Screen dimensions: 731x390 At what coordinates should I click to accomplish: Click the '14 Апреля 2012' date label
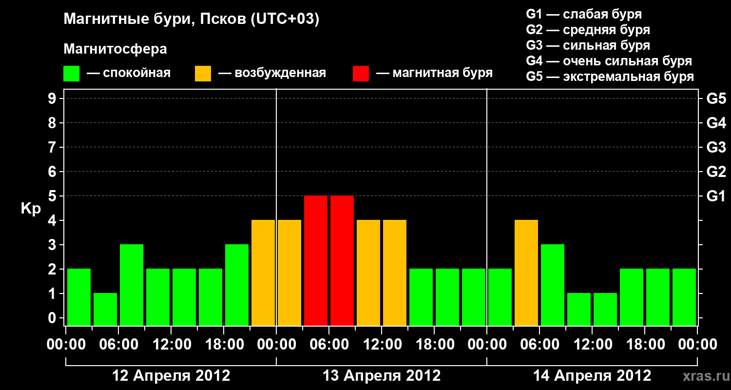pos(592,376)
